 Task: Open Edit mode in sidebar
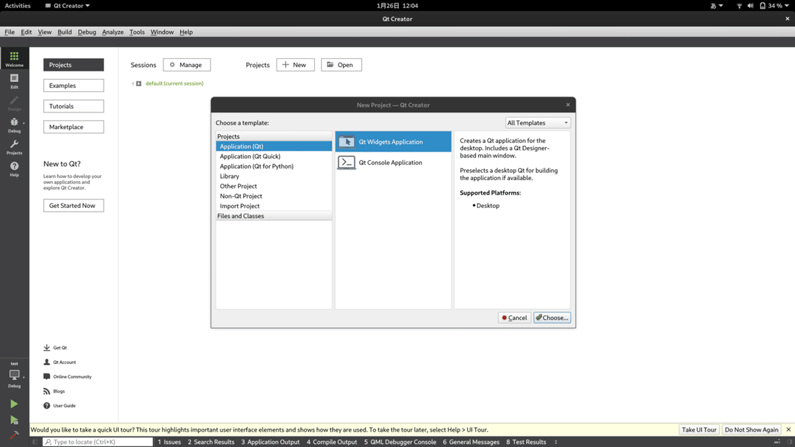[14, 81]
